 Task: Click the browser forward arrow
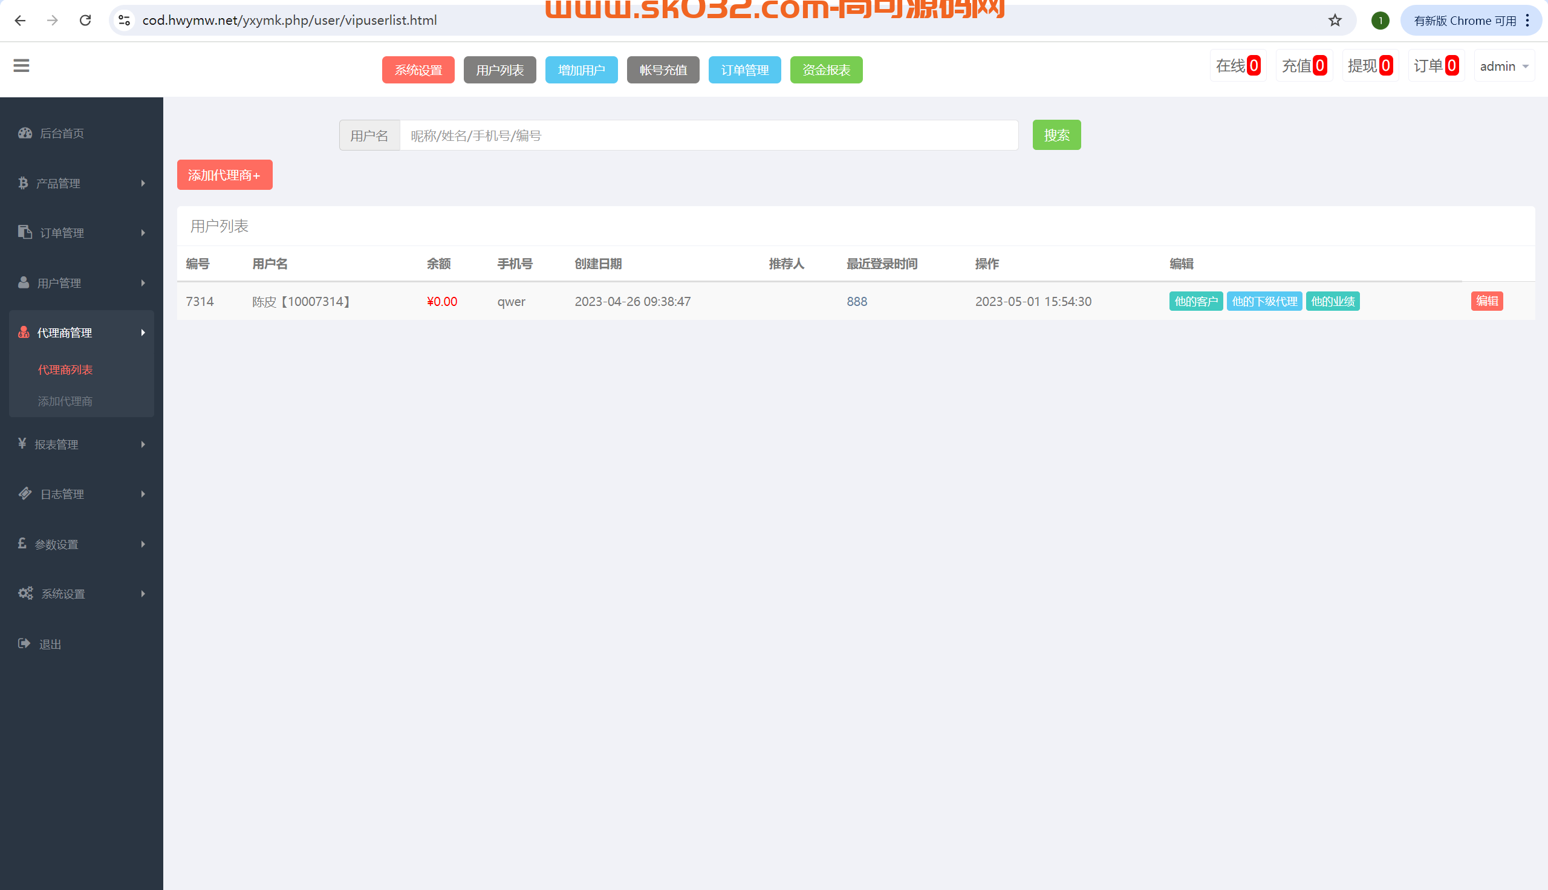coord(53,20)
